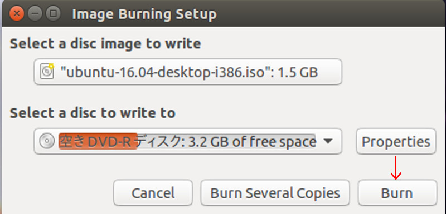Expand the DVD-R disc selection combo box

point(188,141)
